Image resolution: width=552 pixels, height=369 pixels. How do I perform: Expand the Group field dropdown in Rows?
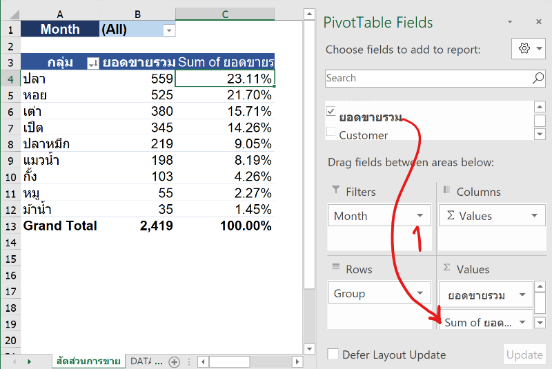[419, 294]
